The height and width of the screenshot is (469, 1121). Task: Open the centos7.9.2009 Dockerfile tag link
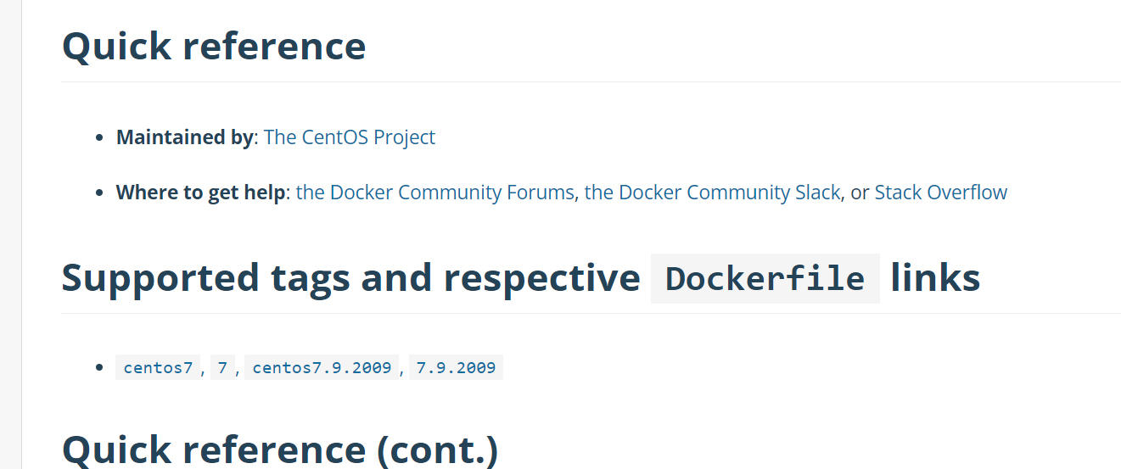(322, 368)
